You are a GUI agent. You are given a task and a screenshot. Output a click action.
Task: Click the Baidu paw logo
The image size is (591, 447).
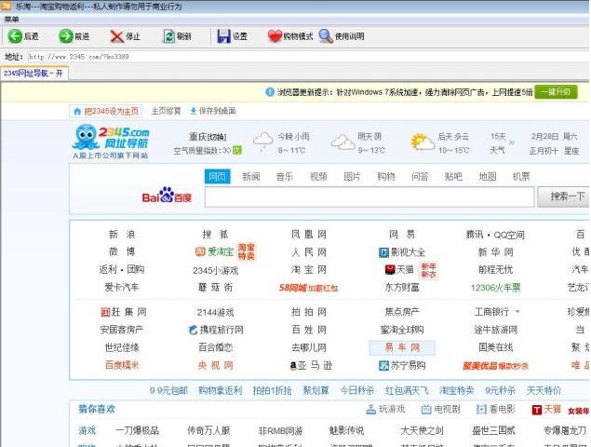click(x=167, y=195)
